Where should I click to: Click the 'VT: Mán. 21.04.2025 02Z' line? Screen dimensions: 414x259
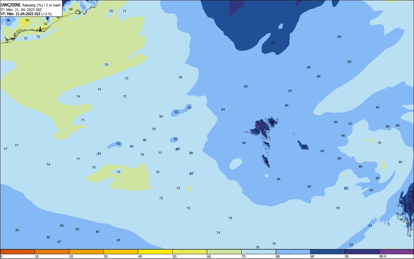[20, 14]
